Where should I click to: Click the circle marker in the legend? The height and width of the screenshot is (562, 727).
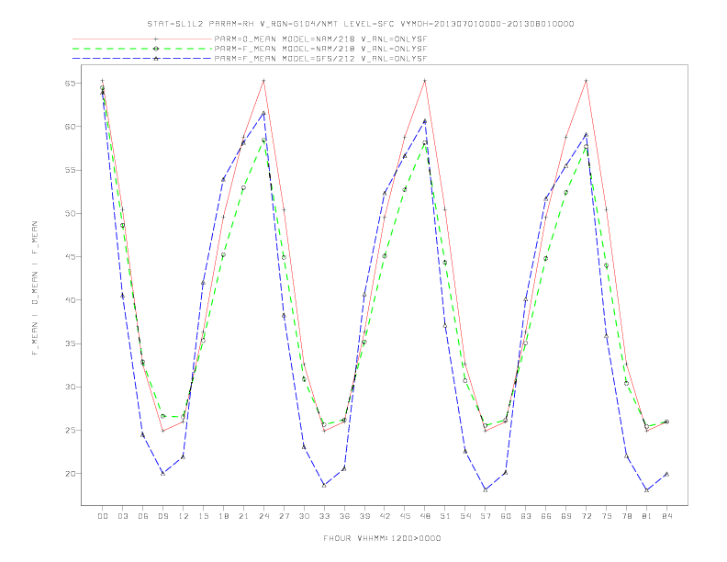156,49
